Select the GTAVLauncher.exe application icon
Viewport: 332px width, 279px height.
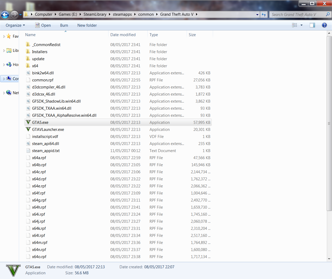28,129
